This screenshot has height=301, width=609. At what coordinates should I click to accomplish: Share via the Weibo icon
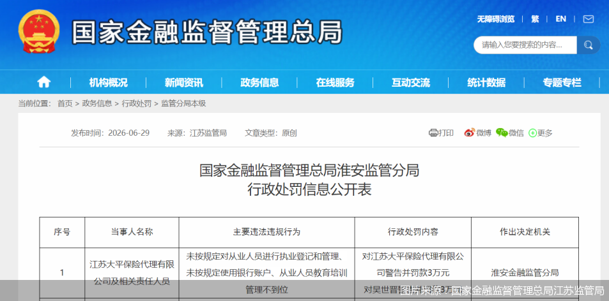[x=470, y=133]
